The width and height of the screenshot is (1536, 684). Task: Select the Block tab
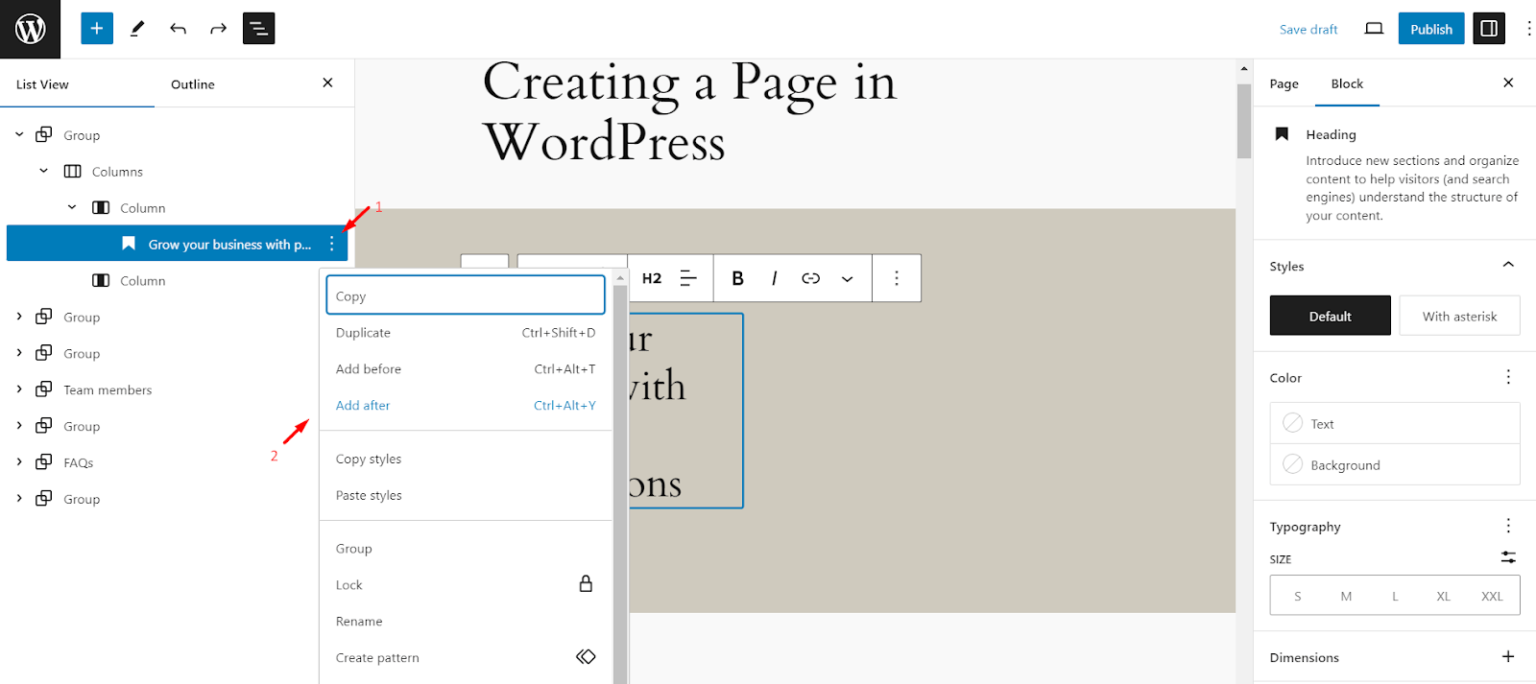pyautogui.click(x=1347, y=84)
